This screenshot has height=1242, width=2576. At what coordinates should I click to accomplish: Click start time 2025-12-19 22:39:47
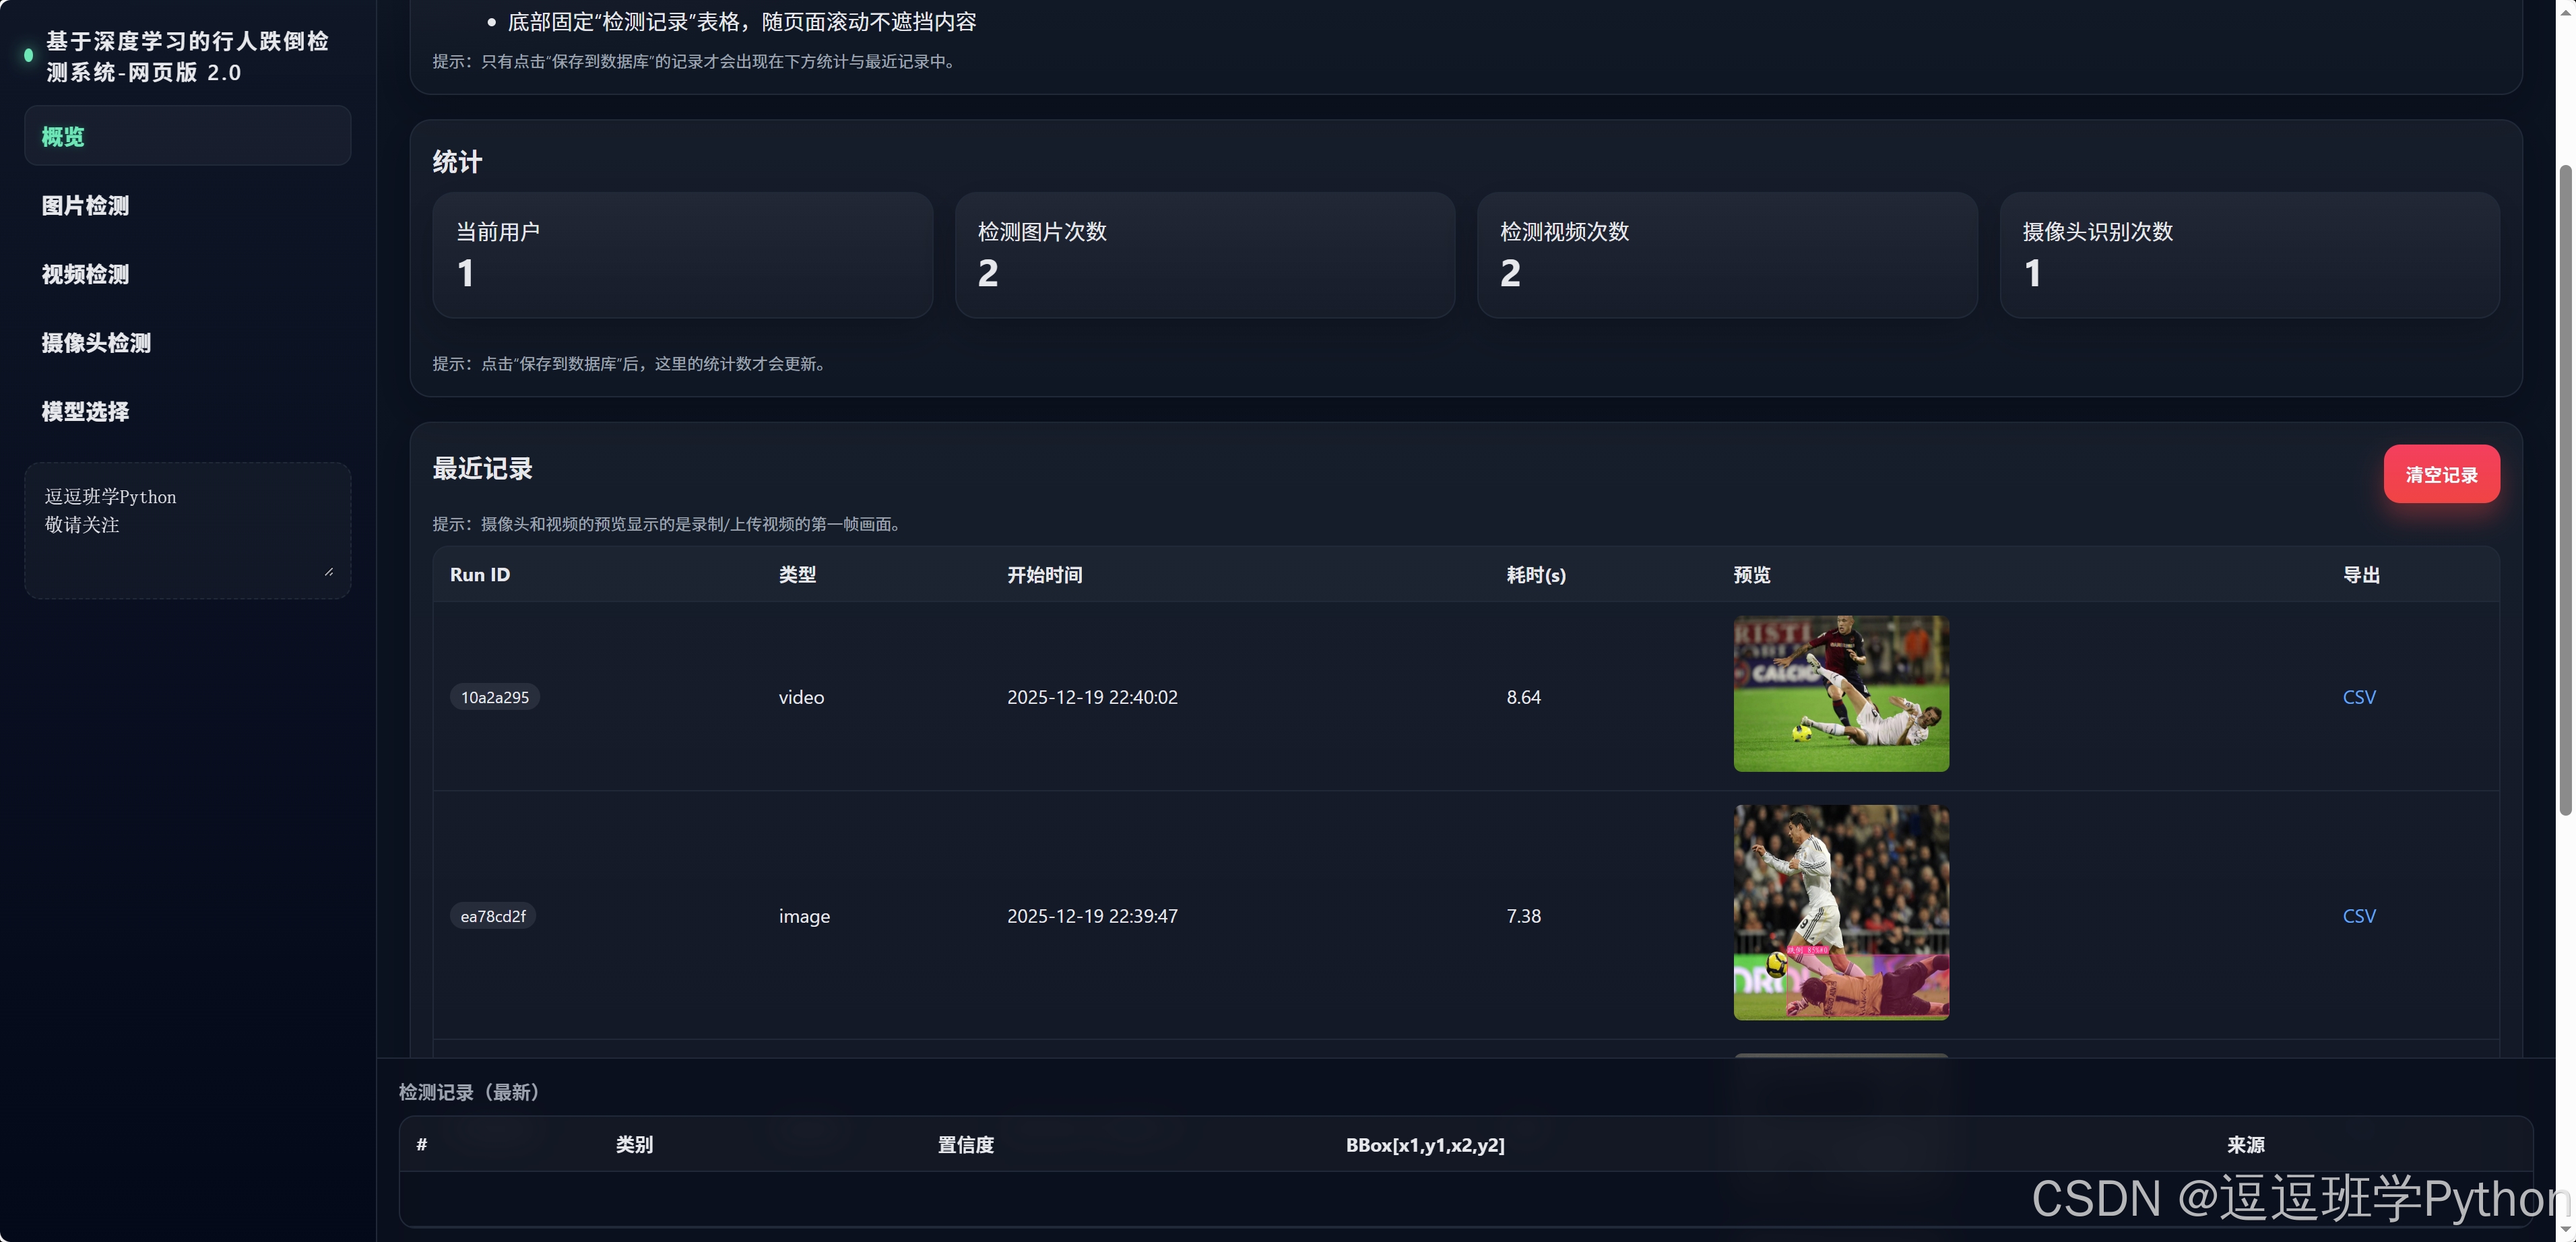pos(1092,916)
